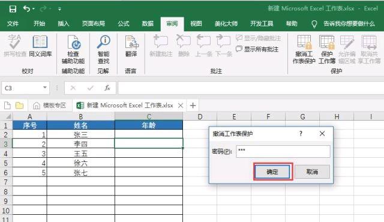Cancel formula entry with the X icon
The image size is (384, 222).
[x=73, y=88]
